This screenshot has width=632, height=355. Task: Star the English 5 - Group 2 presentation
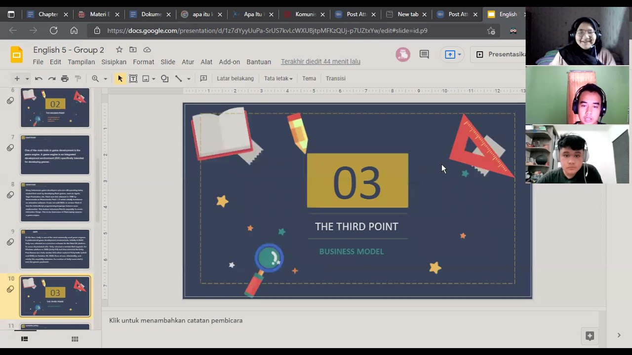(119, 49)
